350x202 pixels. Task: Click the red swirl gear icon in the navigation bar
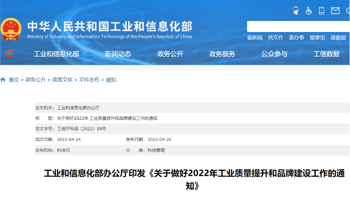point(10,53)
